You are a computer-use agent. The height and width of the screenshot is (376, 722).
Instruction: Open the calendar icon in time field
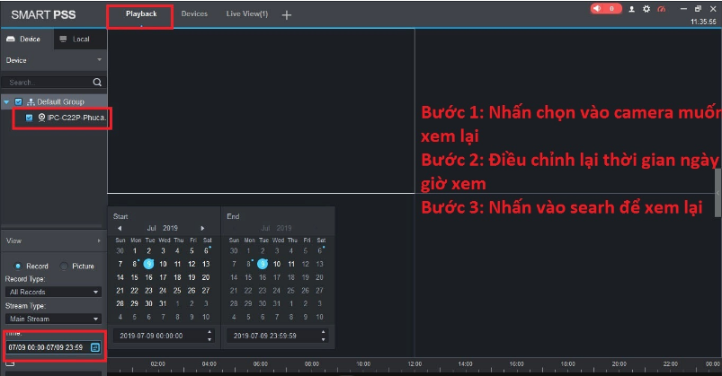(x=95, y=346)
